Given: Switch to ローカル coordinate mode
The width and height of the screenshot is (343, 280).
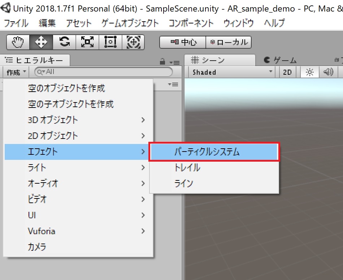Looking at the screenshot, I should click(x=229, y=42).
